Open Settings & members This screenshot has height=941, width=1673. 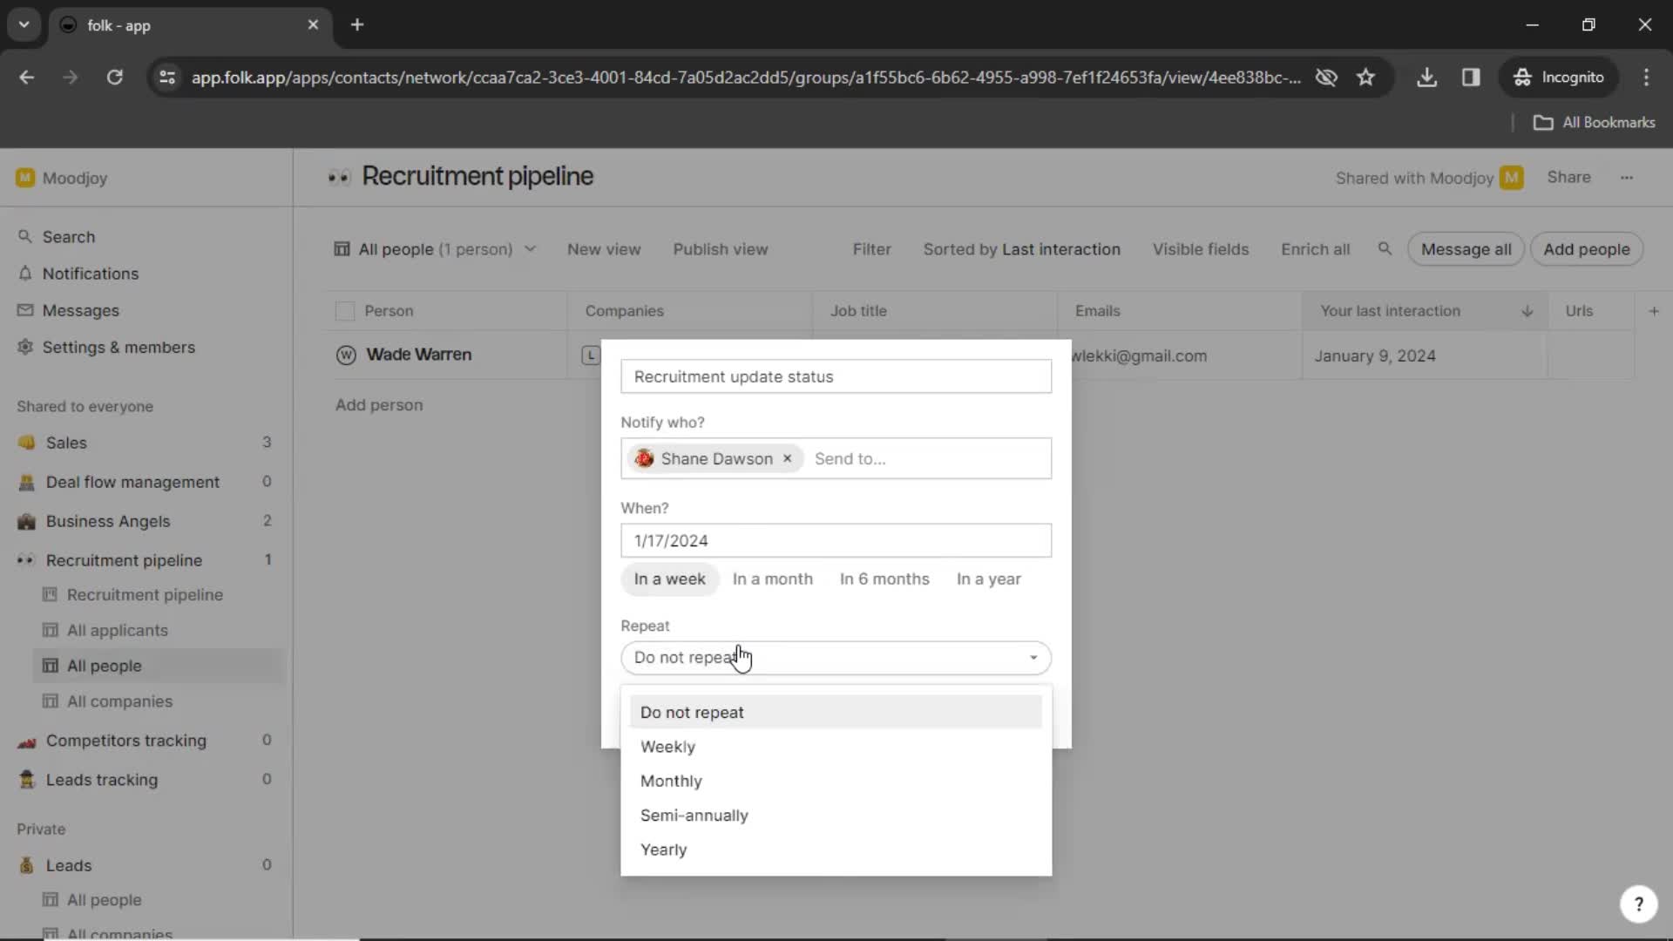(119, 347)
